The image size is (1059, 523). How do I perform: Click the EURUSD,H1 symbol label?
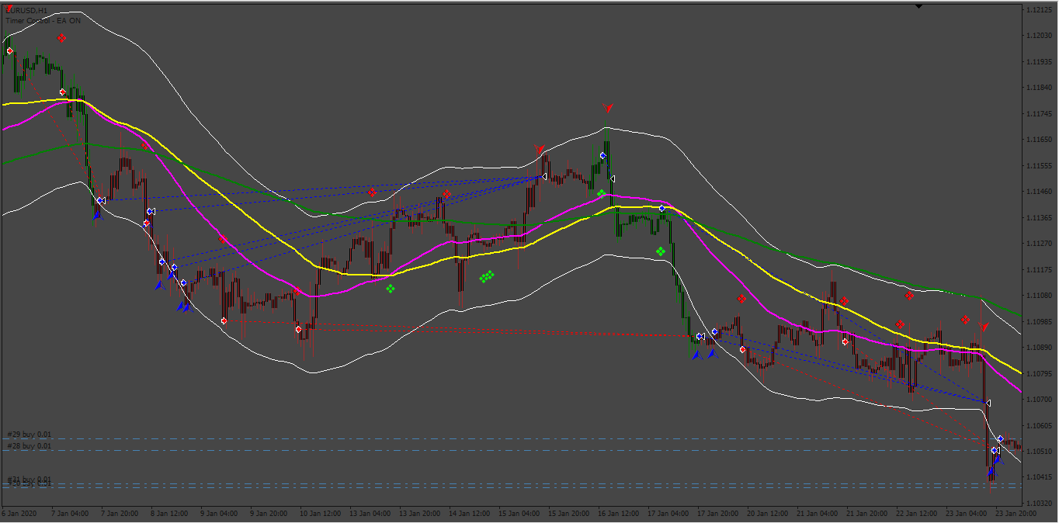coord(26,10)
